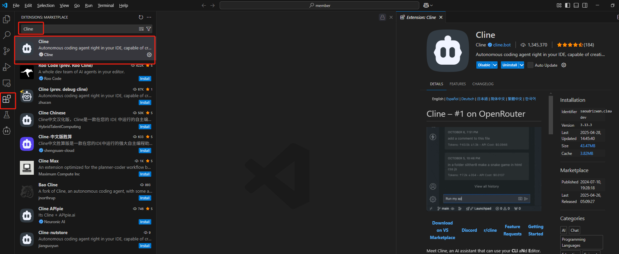
Task: Open the extensions filter funnel
Action: point(149,29)
